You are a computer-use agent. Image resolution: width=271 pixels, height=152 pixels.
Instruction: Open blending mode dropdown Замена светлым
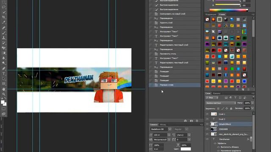[x=221, y=103]
